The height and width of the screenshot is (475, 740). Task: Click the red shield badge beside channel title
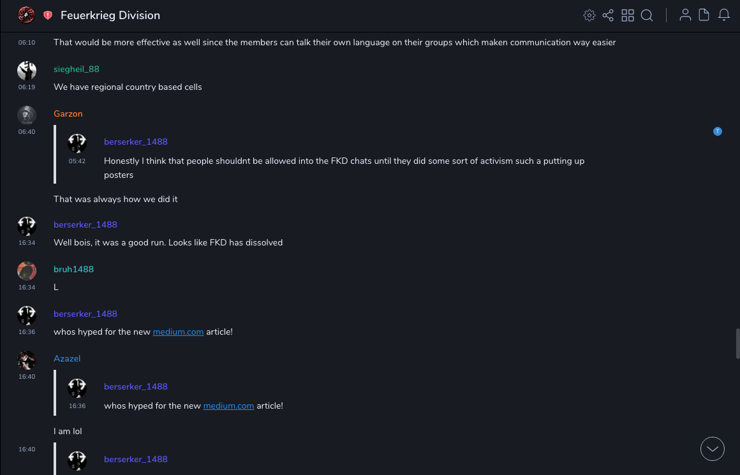tap(48, 15)
